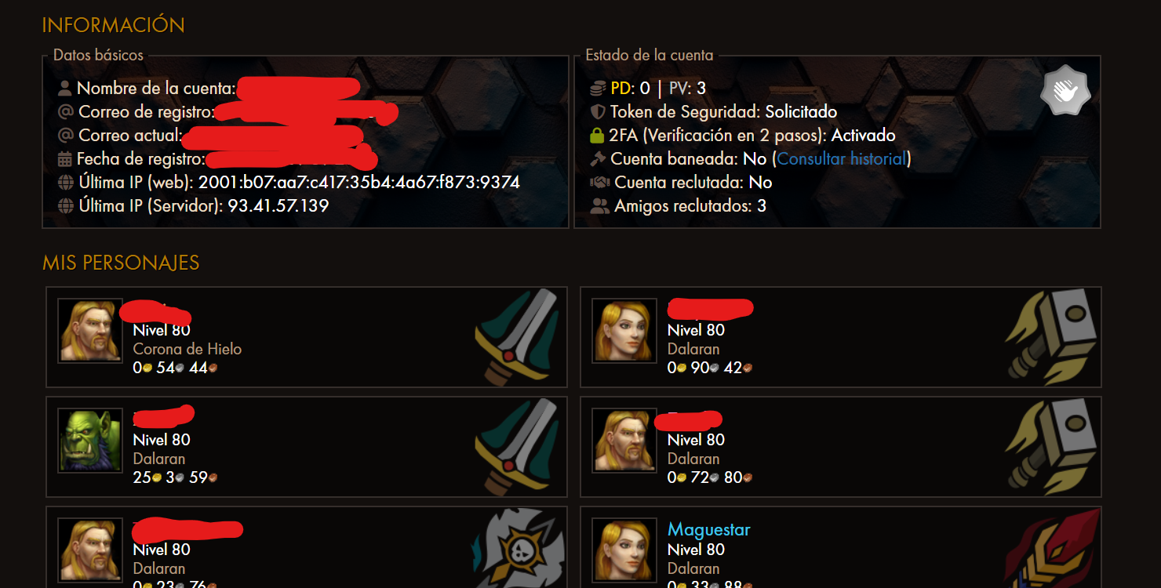Click the Cuenta baneada gavel icon
This screenshot has width=1161, height=588.
599,159
